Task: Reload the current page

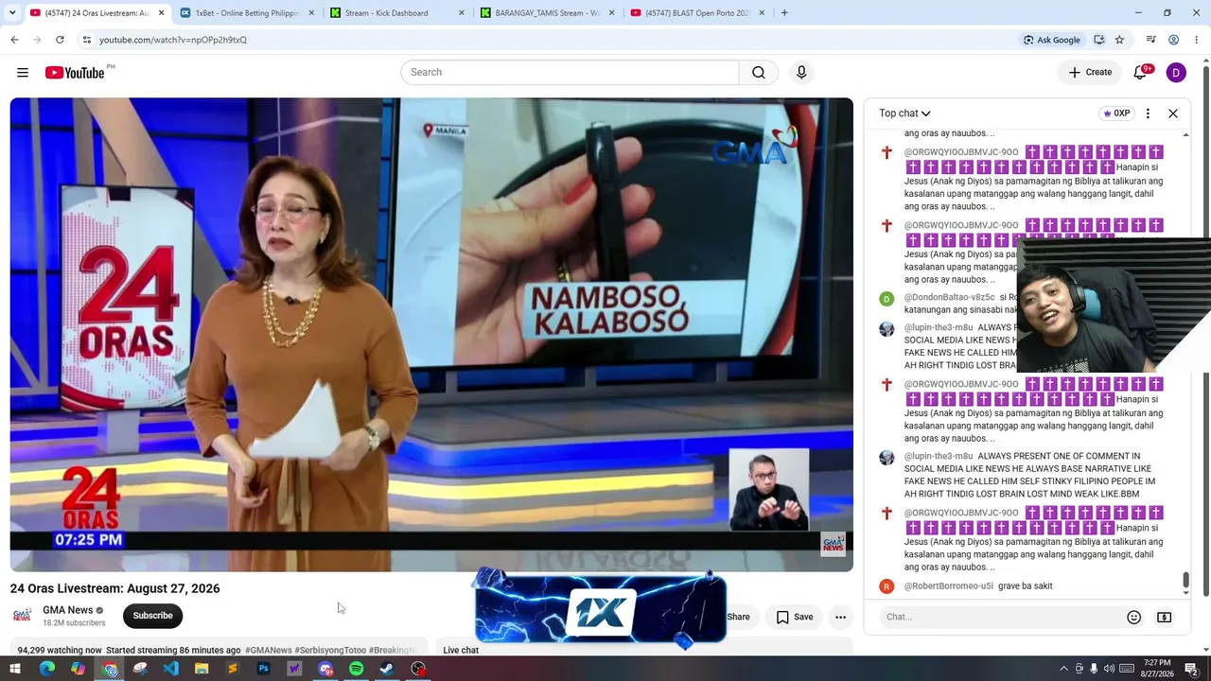Action: [60, 40]
